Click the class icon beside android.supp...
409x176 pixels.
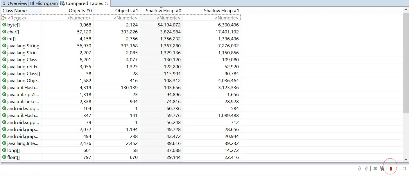coord(4,122)
